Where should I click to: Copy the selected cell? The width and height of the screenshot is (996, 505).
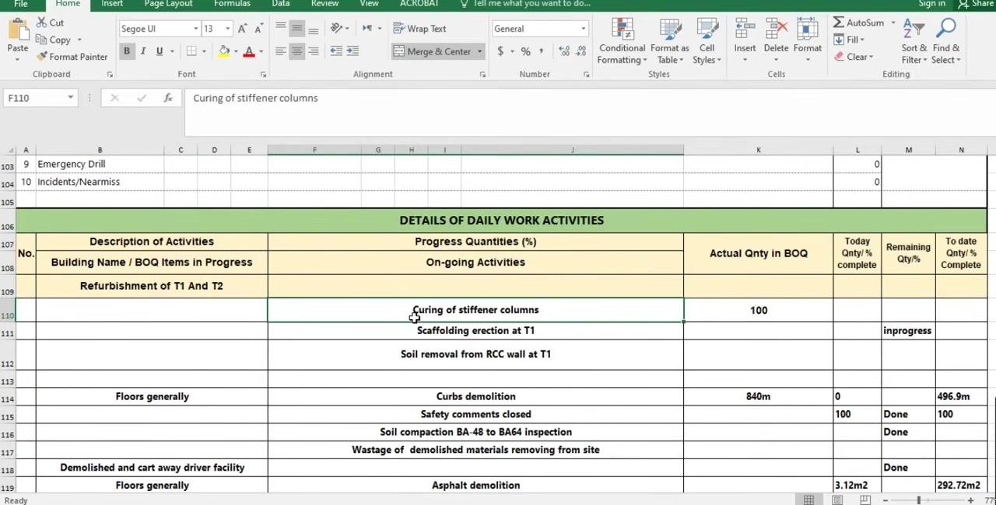(x=53, y=40)
